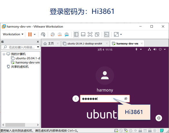
Task: Toggle the library sidebar view
Action: coord(76,34)
